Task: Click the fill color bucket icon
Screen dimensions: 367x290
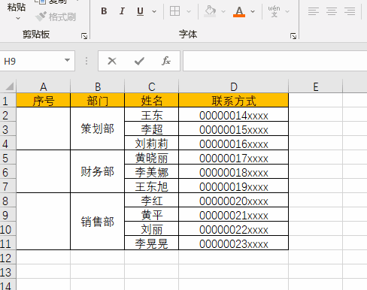Action: [210, 11]
